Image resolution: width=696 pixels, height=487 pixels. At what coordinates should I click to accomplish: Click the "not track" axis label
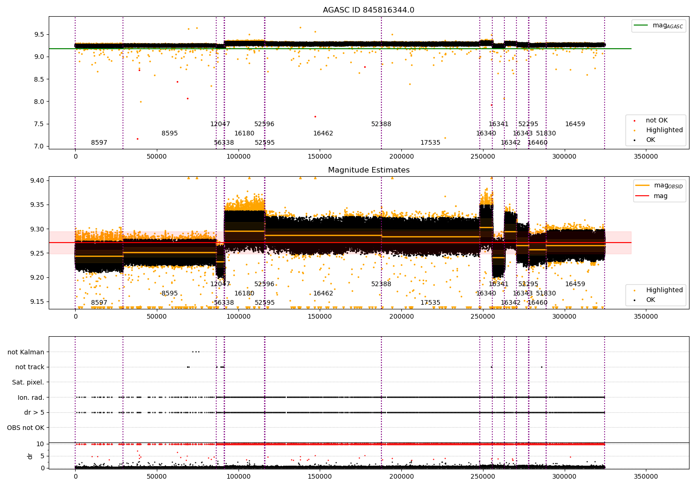coord(30,367)
